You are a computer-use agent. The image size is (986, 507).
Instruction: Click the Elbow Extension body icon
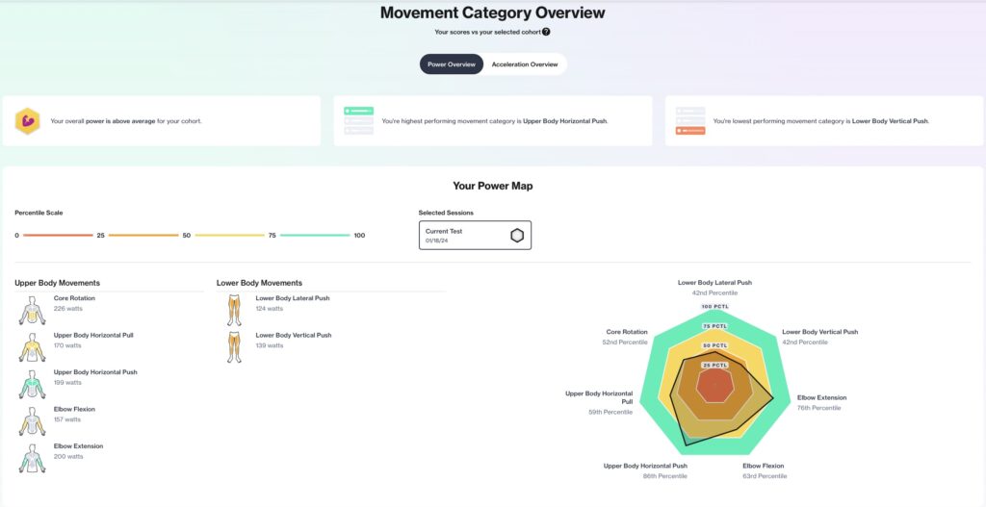click(32, 458)
